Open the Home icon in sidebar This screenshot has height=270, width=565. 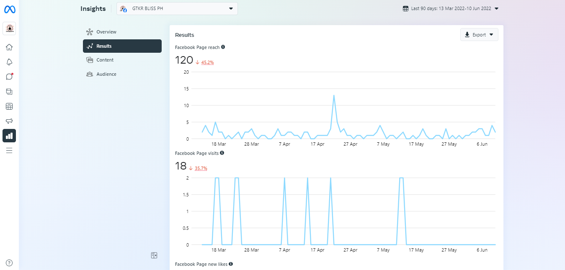click(x=9, y=47)
